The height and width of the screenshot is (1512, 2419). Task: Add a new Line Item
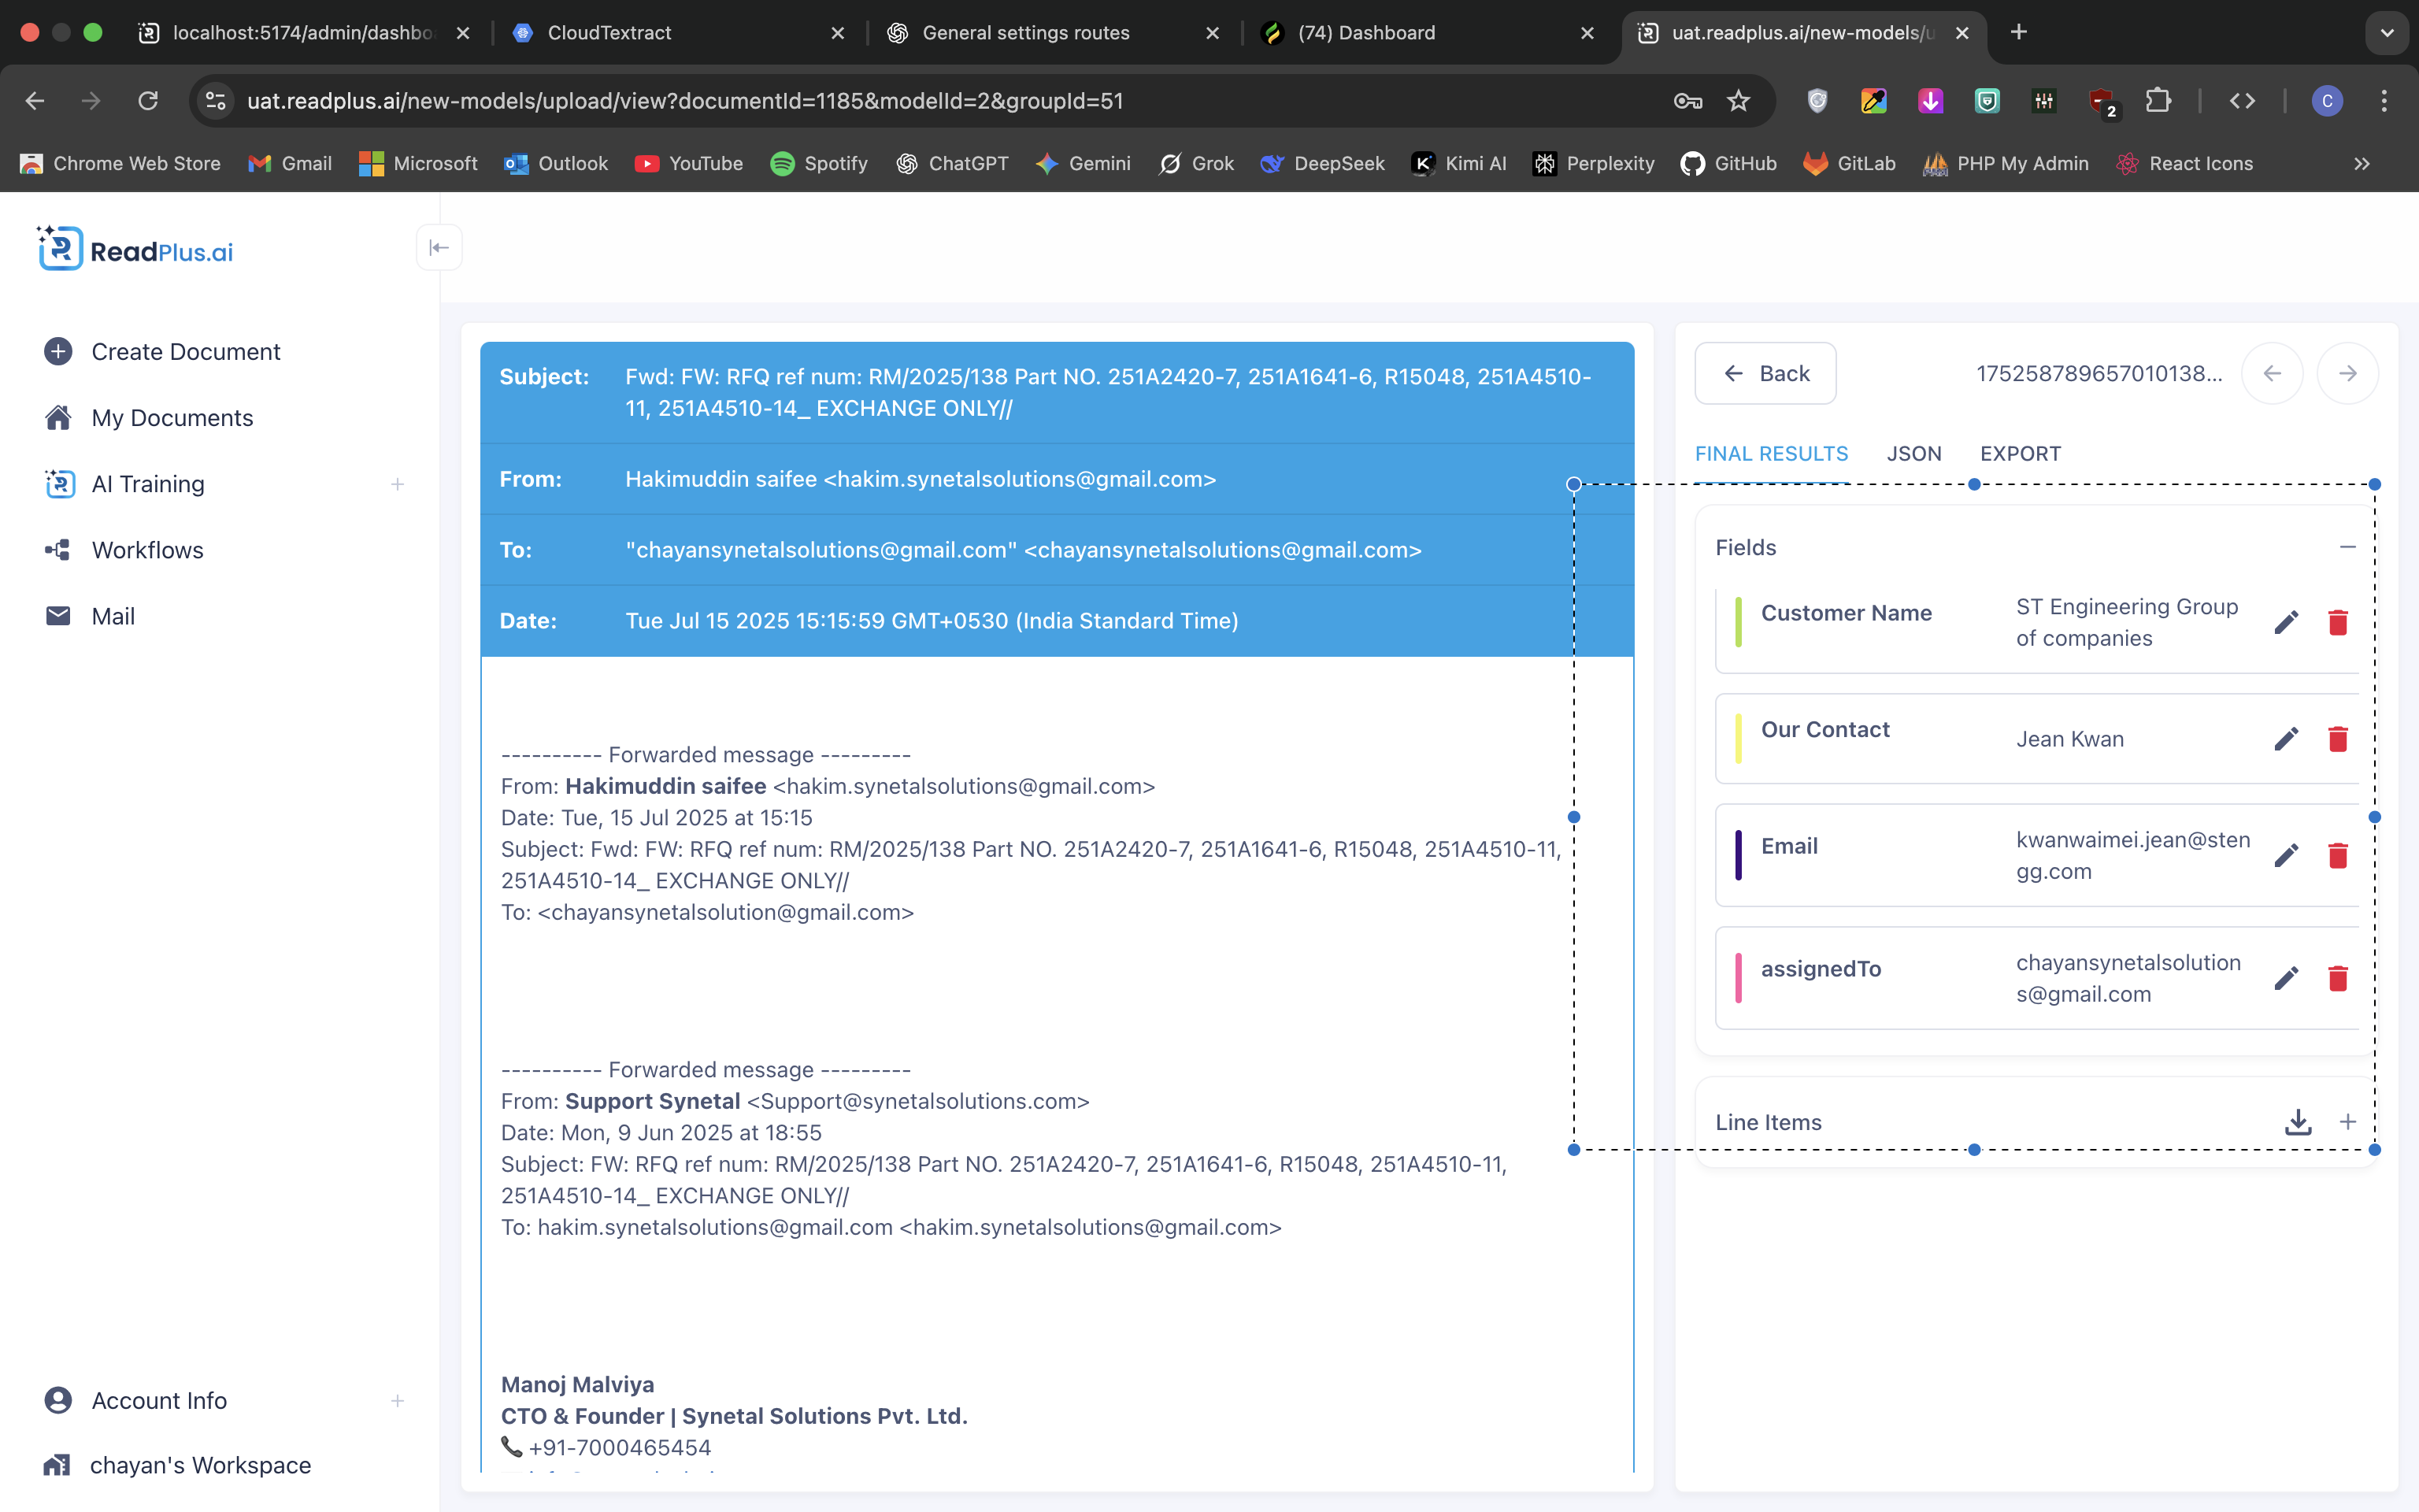[2348, 1122]
